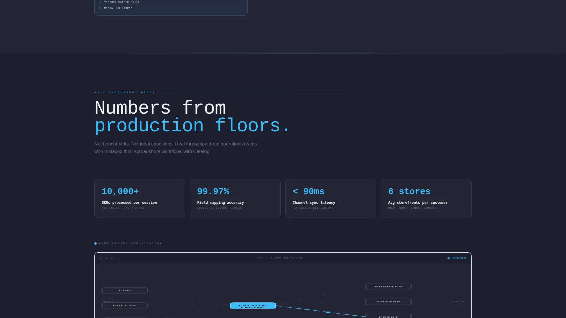
Task: Click the Numbers from heading line
Action: pyautogui.click(x=160, y=108)
